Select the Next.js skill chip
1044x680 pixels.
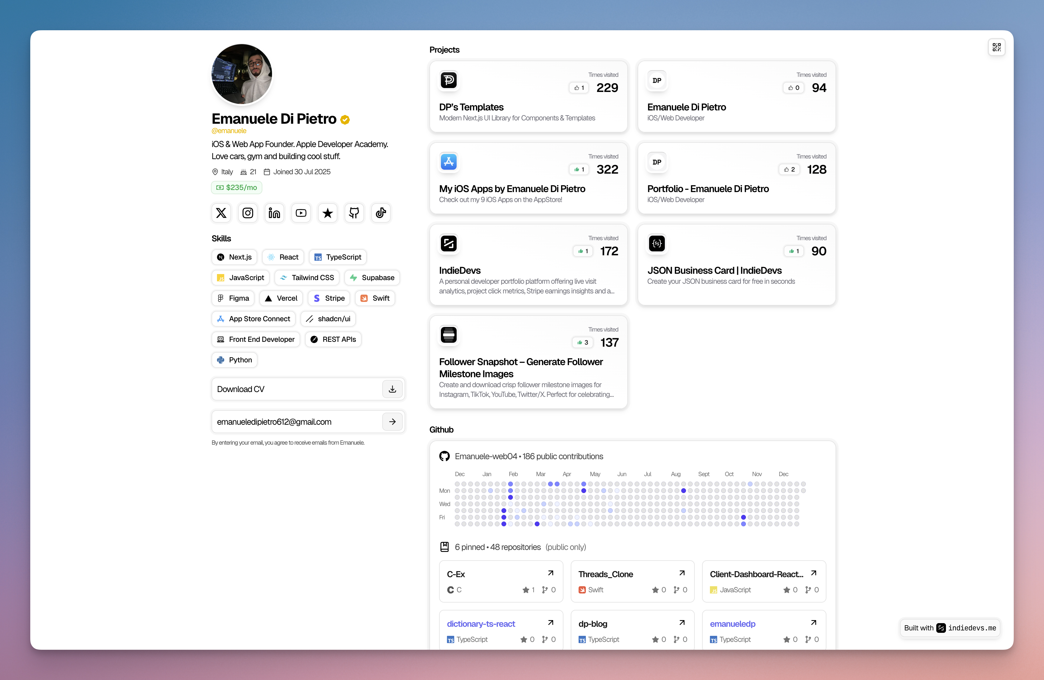pyautogui.click(x=234, y=257)
